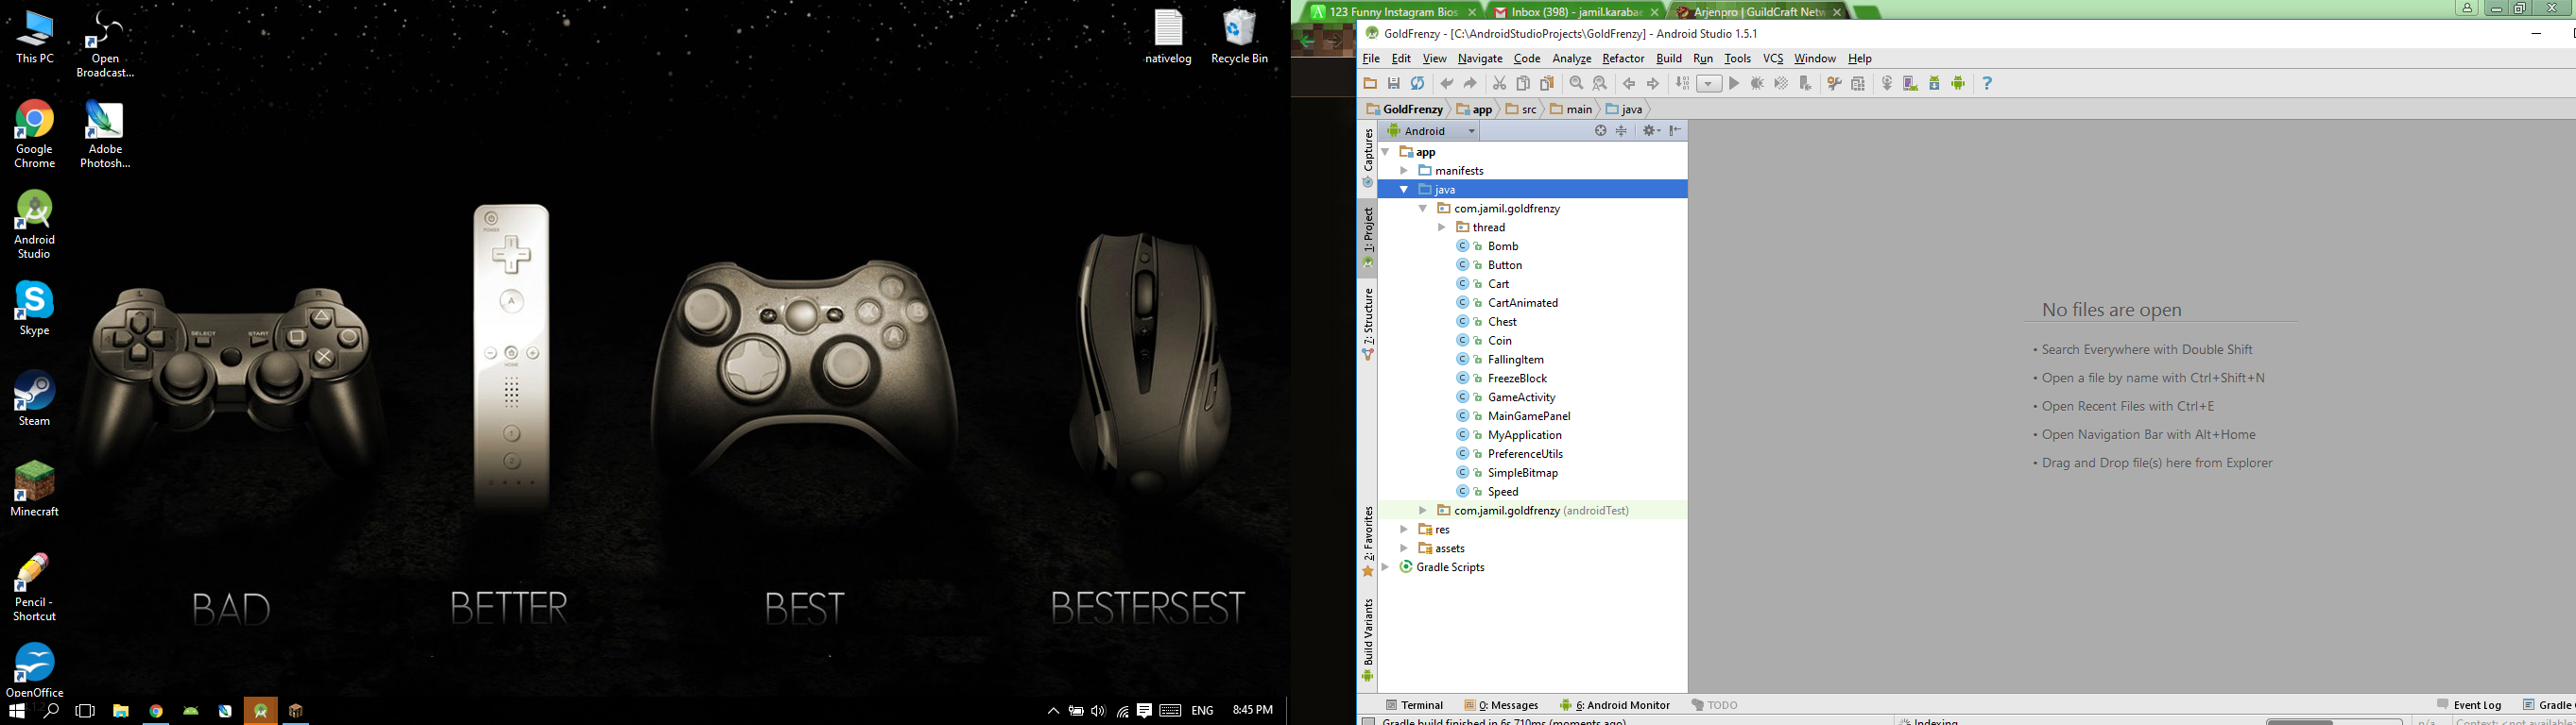Viewport: 2576px width, 725px height.
Task: Open the File menu
Action: 1371,59
